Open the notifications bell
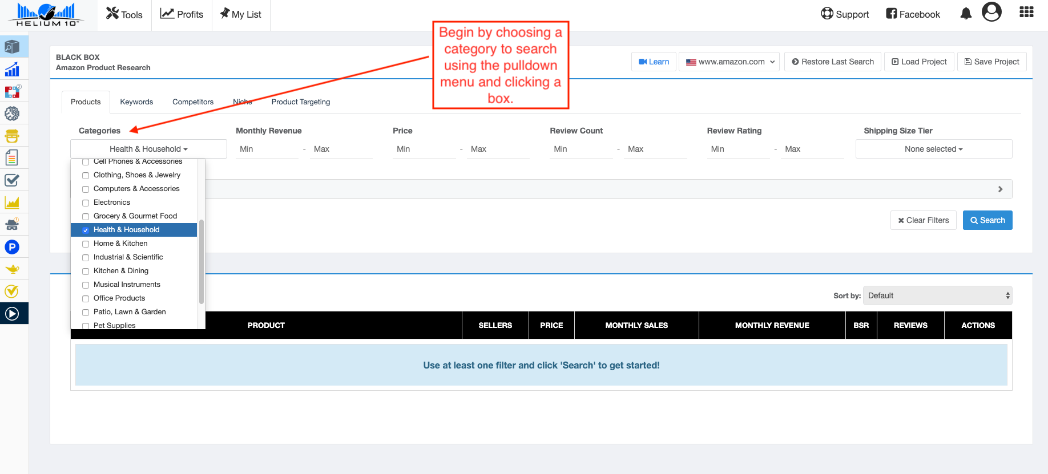Screen dimensions: 1048x474 966,14
